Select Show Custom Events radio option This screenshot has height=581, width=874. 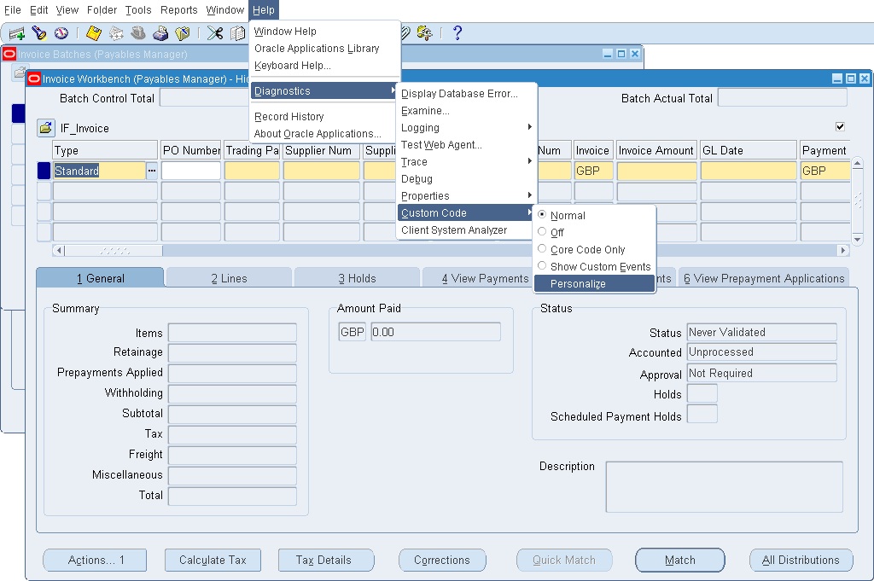[542, 265]
